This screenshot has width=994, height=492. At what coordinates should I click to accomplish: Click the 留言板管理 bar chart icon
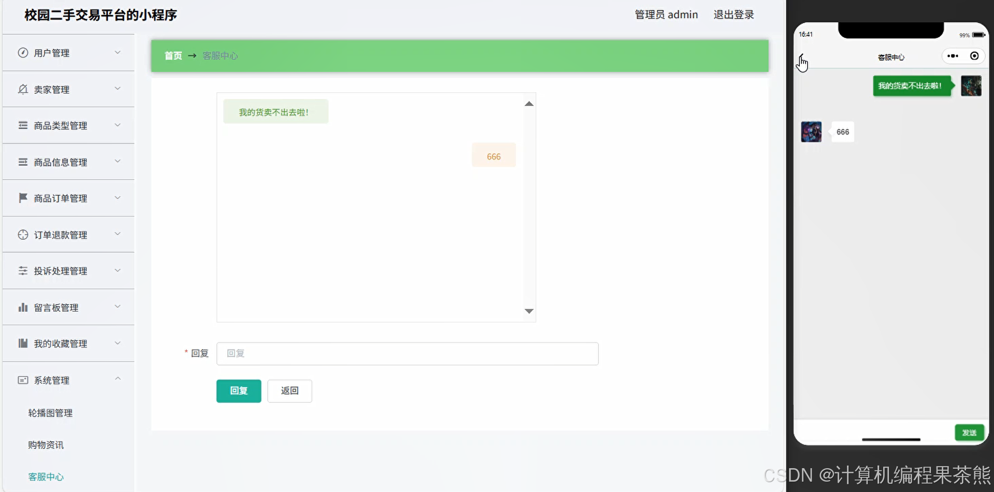tap(23, 307)
